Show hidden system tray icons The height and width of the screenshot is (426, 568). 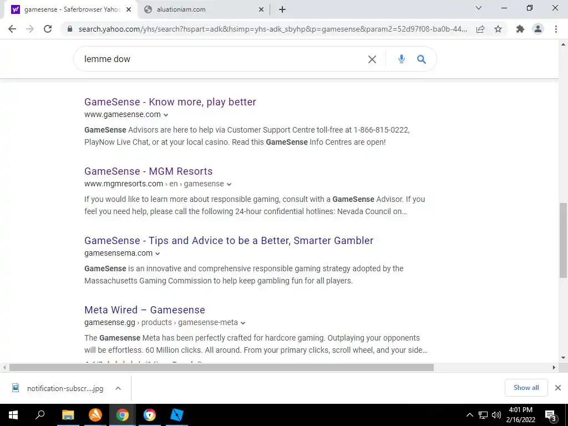coord(469,415)
